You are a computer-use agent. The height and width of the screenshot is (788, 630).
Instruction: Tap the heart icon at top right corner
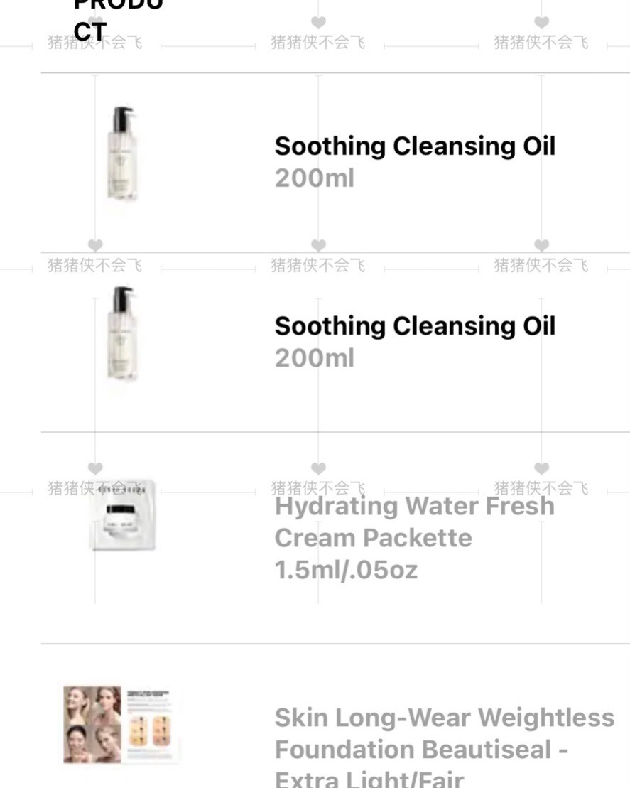pos(542,22)
